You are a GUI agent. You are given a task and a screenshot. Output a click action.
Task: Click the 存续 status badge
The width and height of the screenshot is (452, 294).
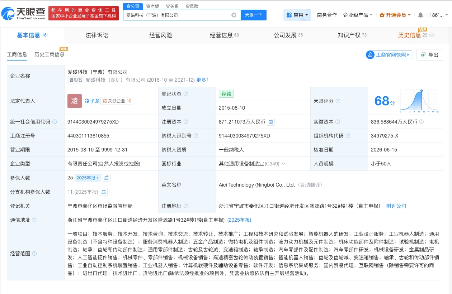pyautogui.click(x=226, y=94)
